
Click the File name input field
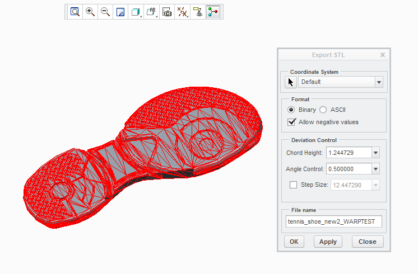click(334, 221)
